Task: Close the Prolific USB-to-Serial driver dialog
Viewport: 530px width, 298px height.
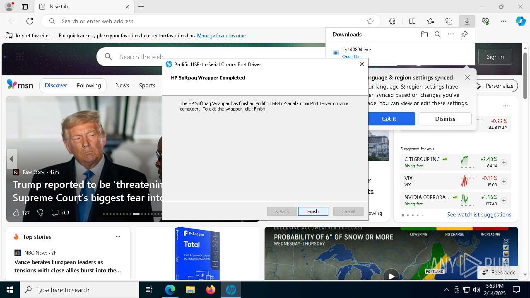Action: [362, 64]
